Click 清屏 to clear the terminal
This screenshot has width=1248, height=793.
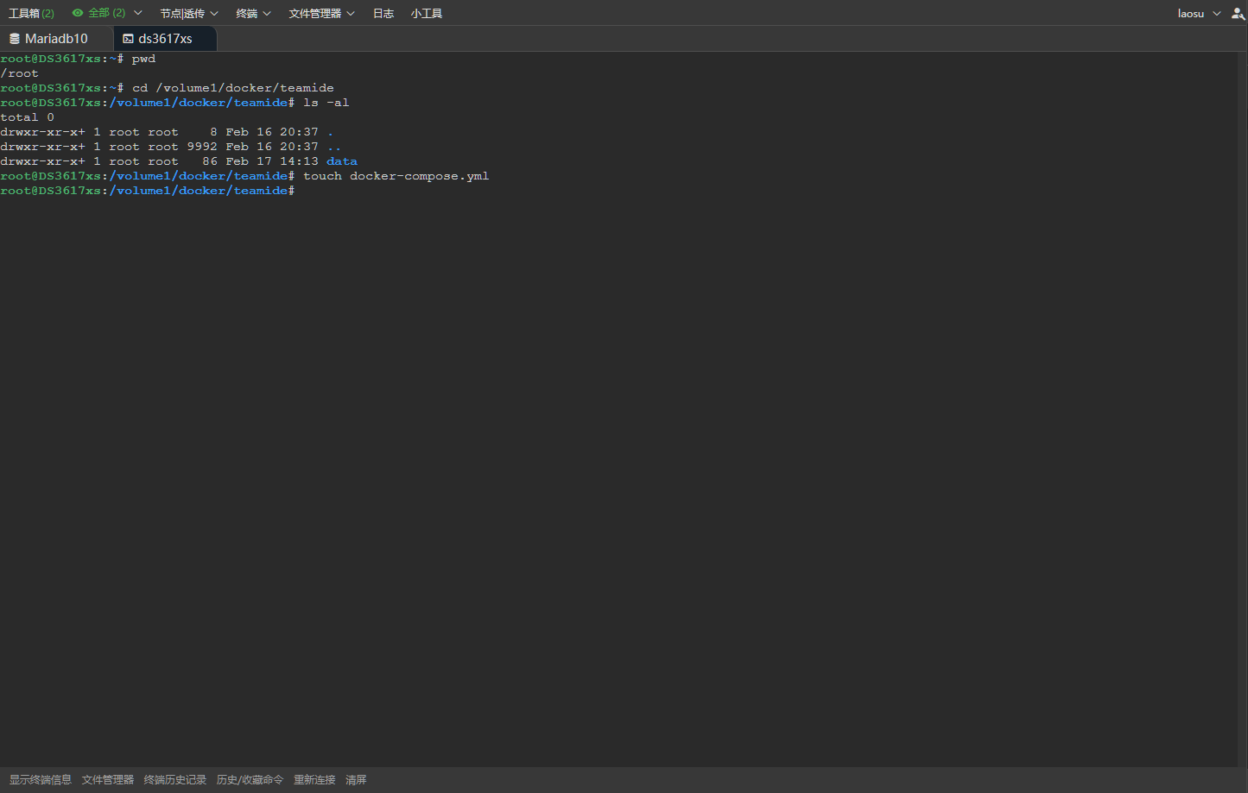[356, 779]
